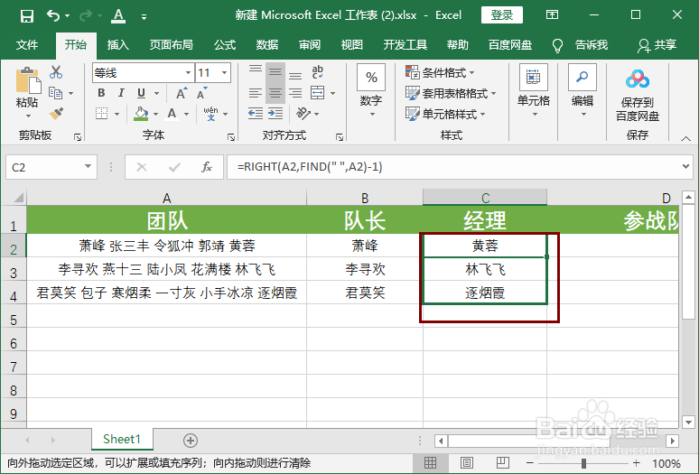Switch to Normal view in status bar
The image size is (699, 474).
pyautogui.click(x=430, y=463)
